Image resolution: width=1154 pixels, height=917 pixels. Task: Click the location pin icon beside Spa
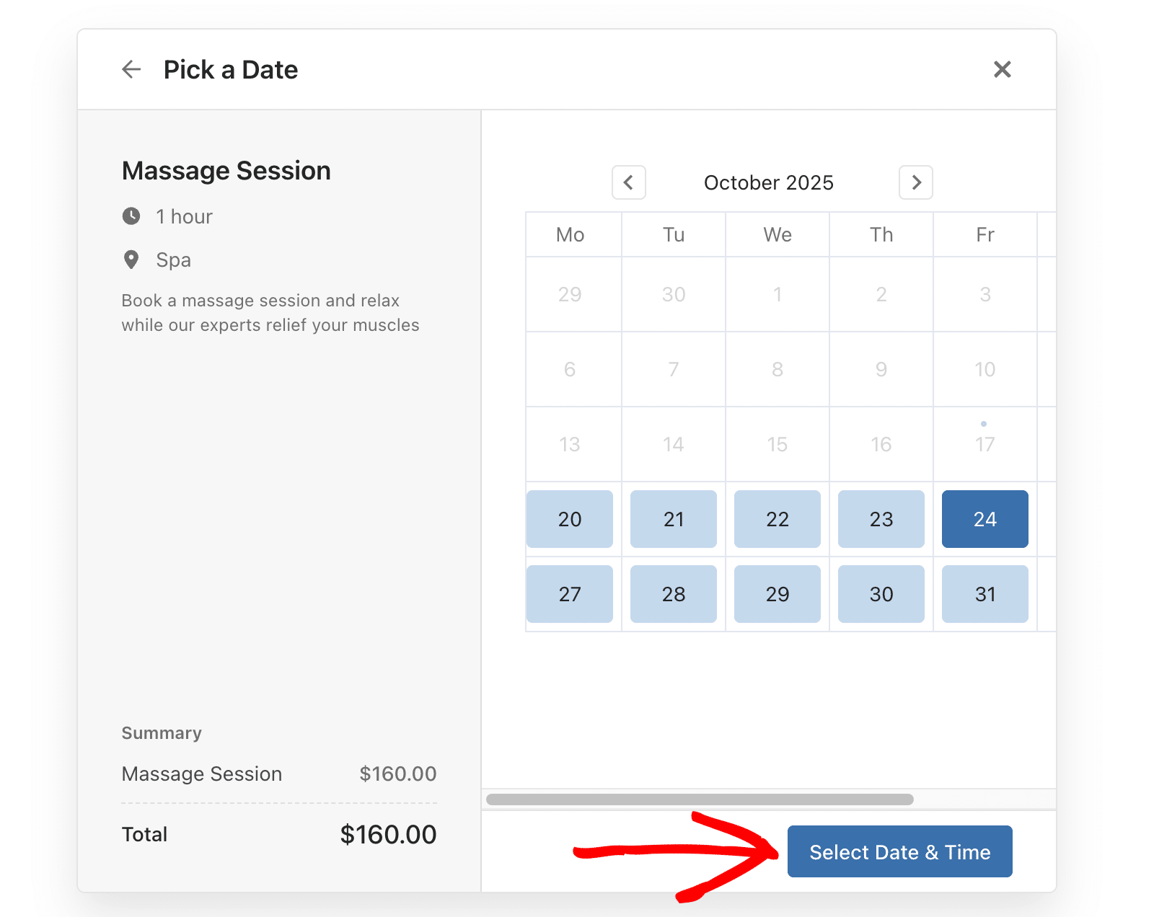click(x=131, y=260)
